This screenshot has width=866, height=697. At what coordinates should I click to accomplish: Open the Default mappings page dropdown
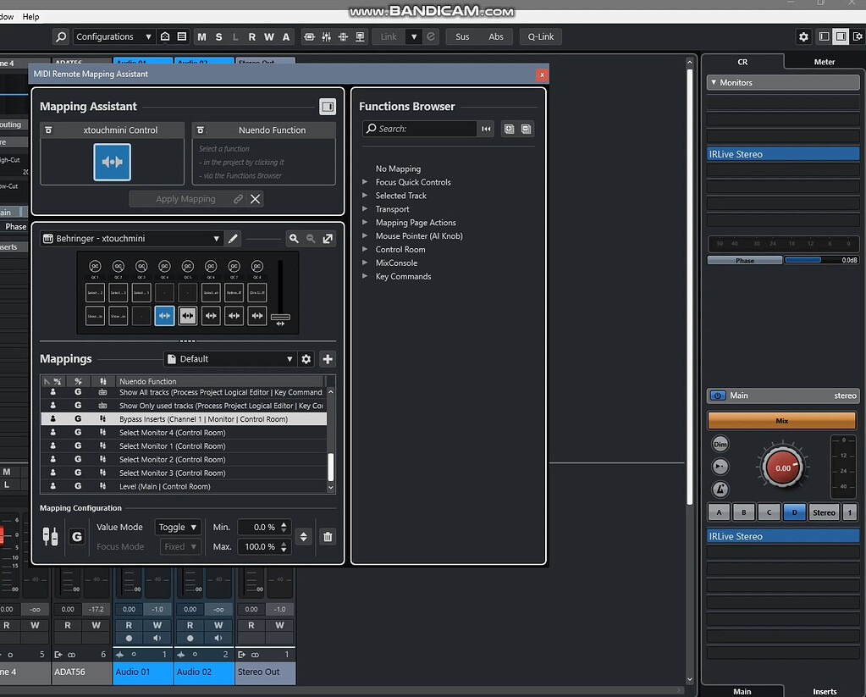pos(229,359)
